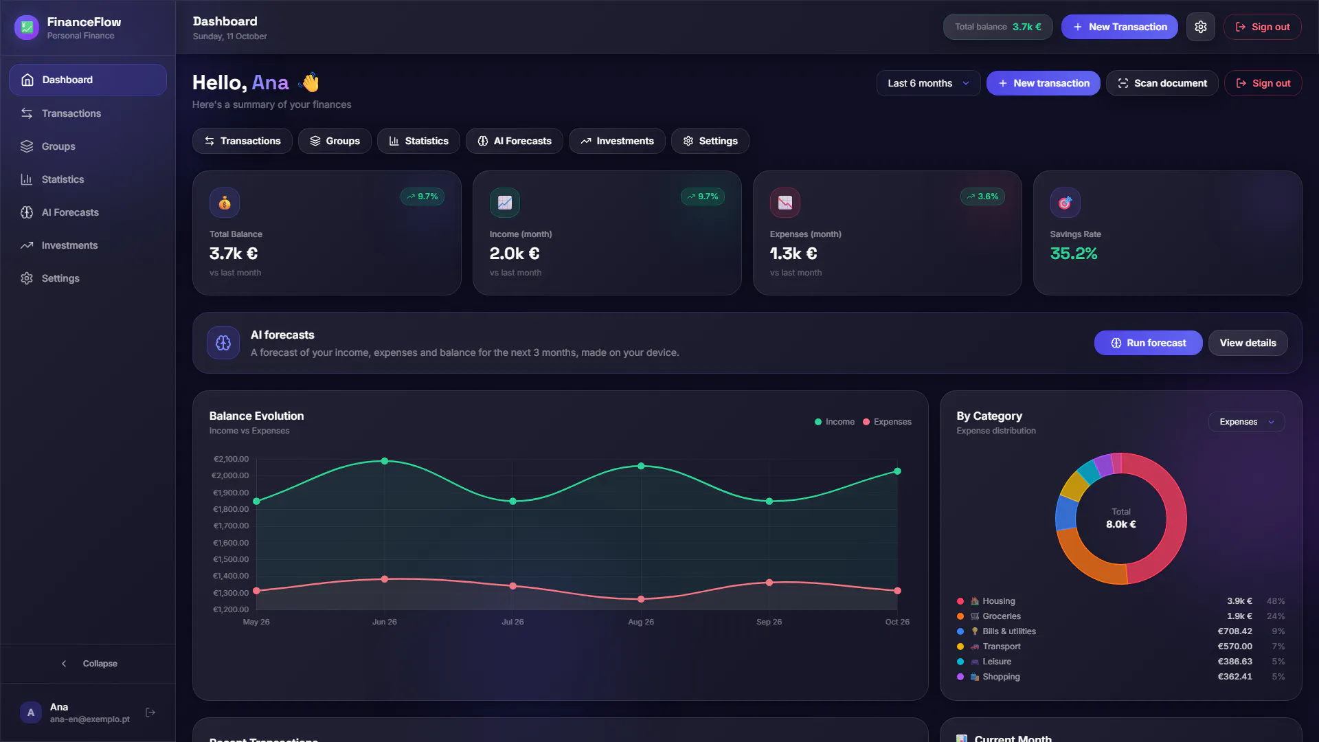Screen dimensions: 1319x742
Task: Click the Total balance 3.7k € pill
Action: click(x=997, y=27)
